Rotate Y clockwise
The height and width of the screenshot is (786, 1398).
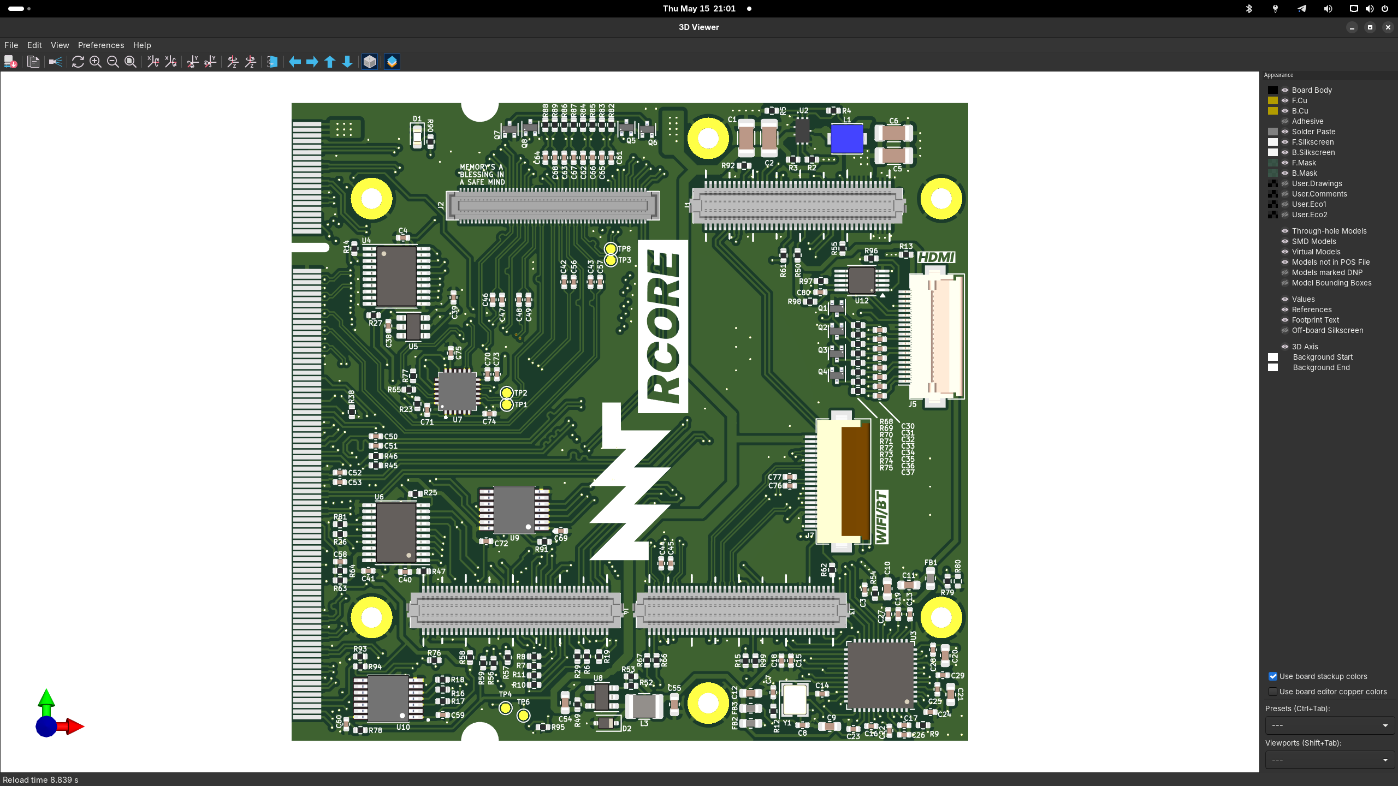tap(193, 62)
